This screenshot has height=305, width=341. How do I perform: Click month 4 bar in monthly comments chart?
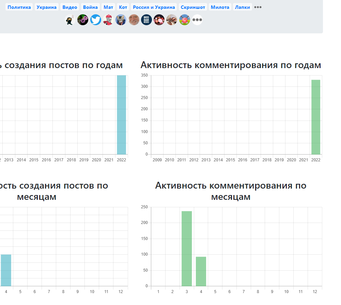click(201, 271)
